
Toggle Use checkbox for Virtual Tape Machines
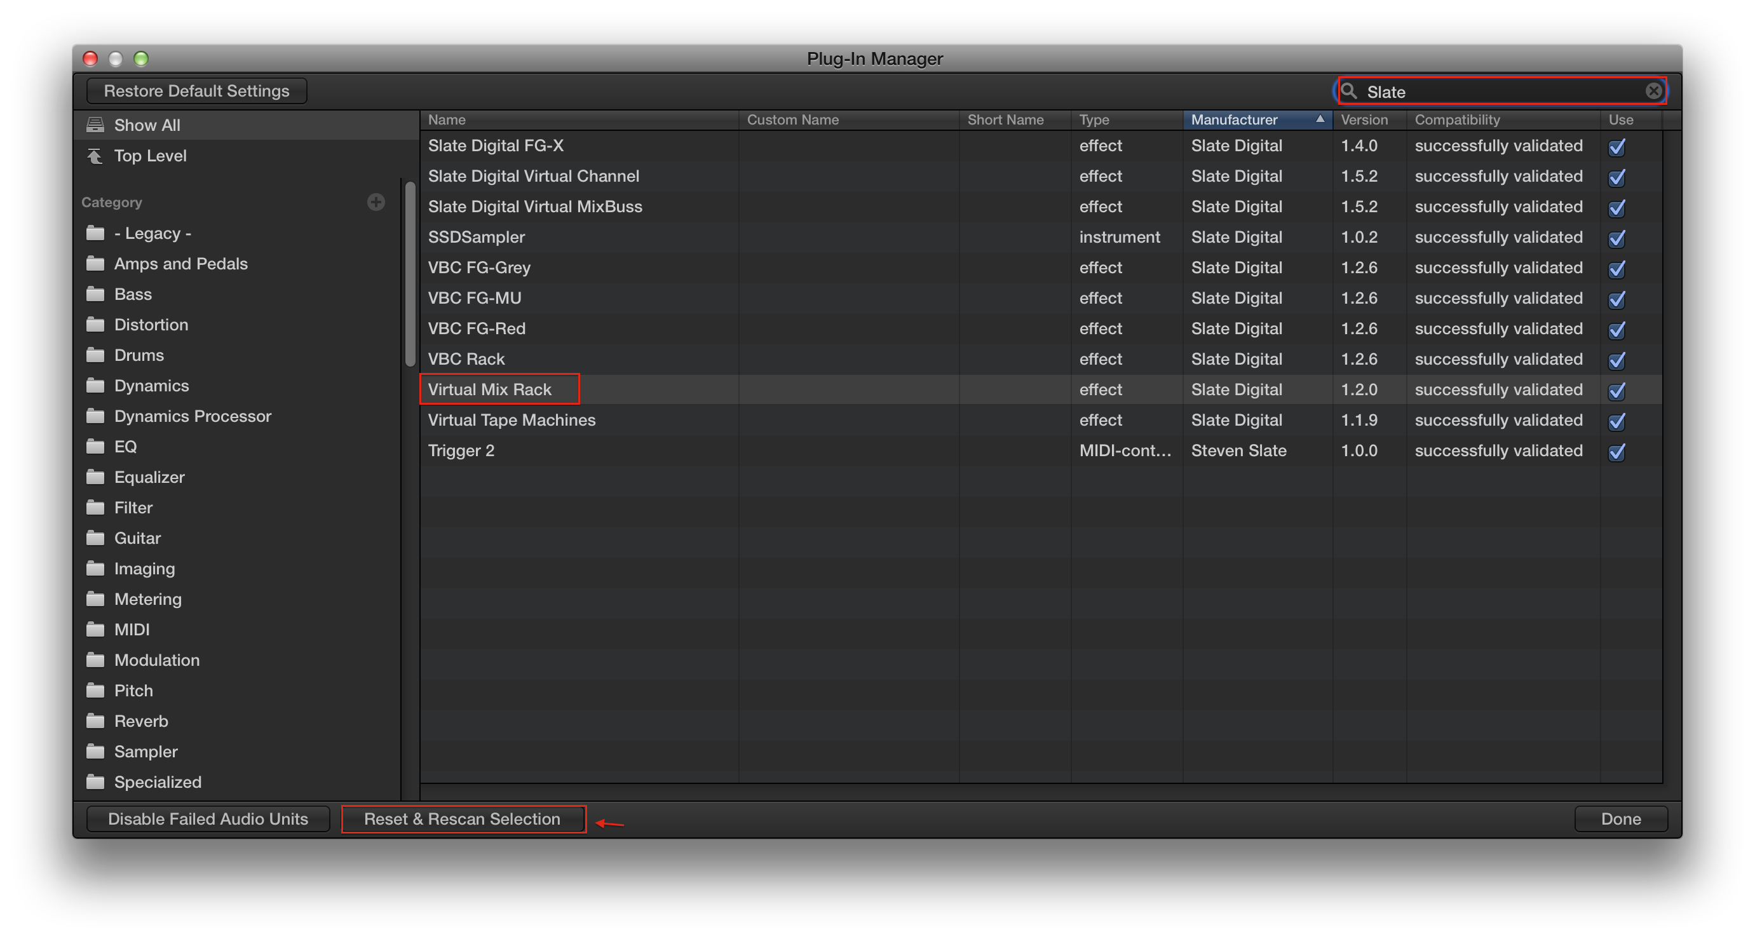1616,421
